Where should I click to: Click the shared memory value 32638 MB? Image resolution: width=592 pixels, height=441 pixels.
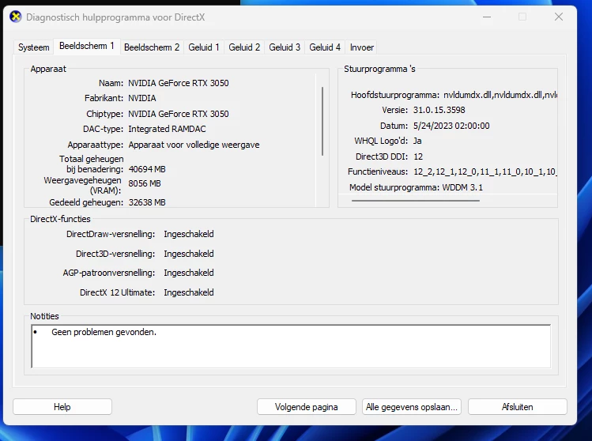[147, 202]
